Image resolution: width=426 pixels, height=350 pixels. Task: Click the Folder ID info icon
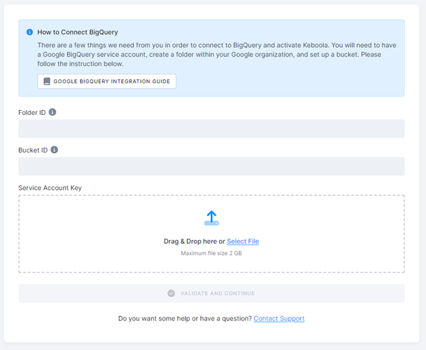(53, 112)
